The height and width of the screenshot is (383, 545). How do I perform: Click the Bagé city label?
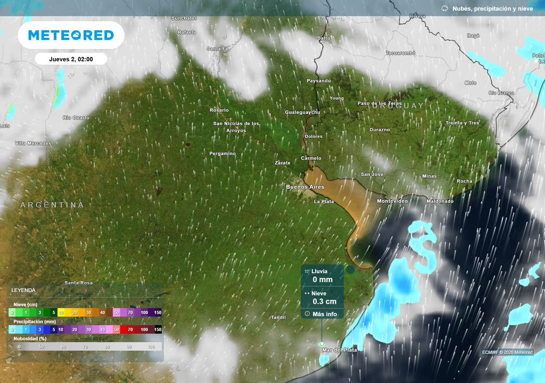[473, 36]
